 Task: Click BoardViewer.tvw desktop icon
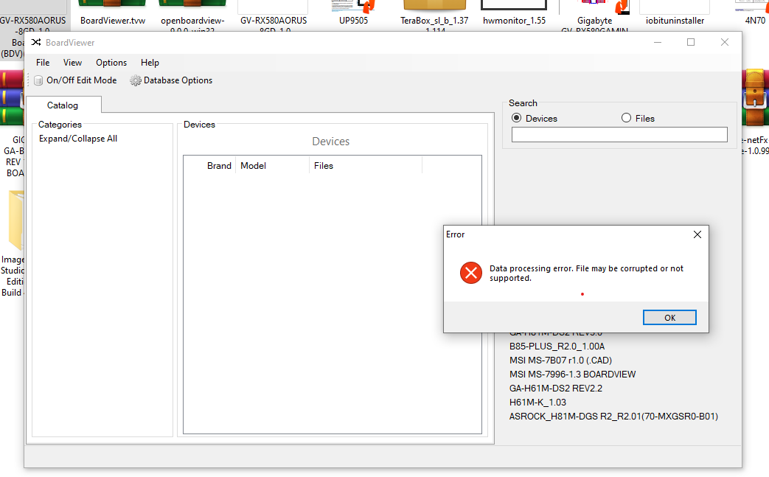tap(113, 15)
